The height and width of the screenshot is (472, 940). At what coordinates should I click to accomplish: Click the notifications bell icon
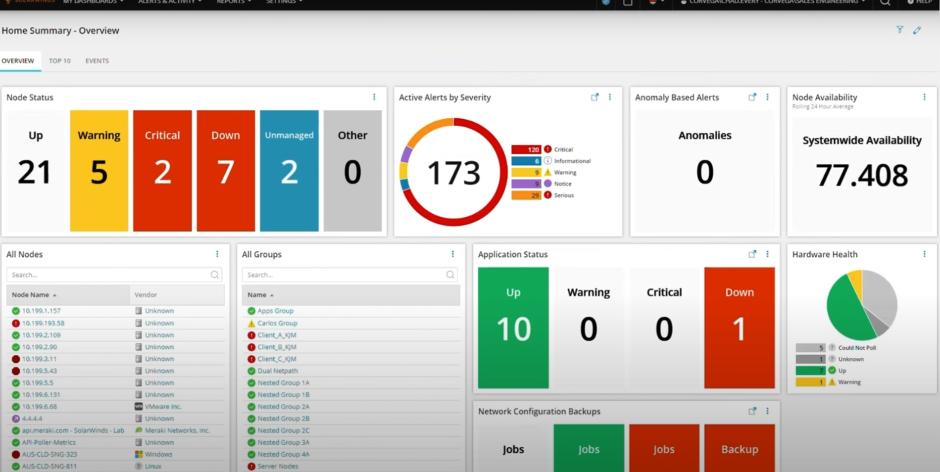[x=652, y=2]
